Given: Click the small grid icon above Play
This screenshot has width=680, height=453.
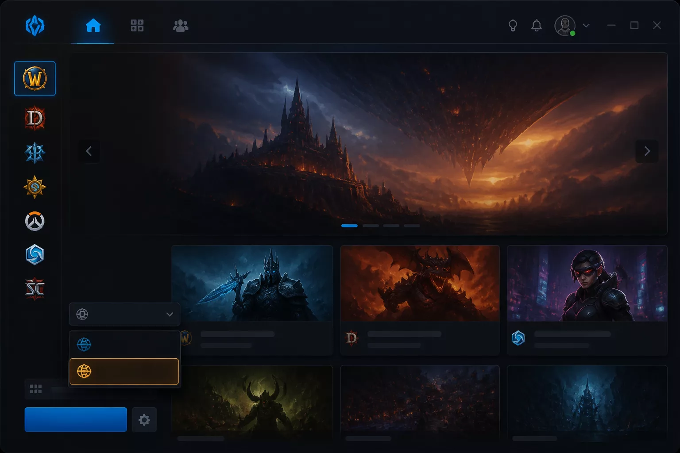Looking at the screenshot, I should pyautogui.click(x=36, y=389).
